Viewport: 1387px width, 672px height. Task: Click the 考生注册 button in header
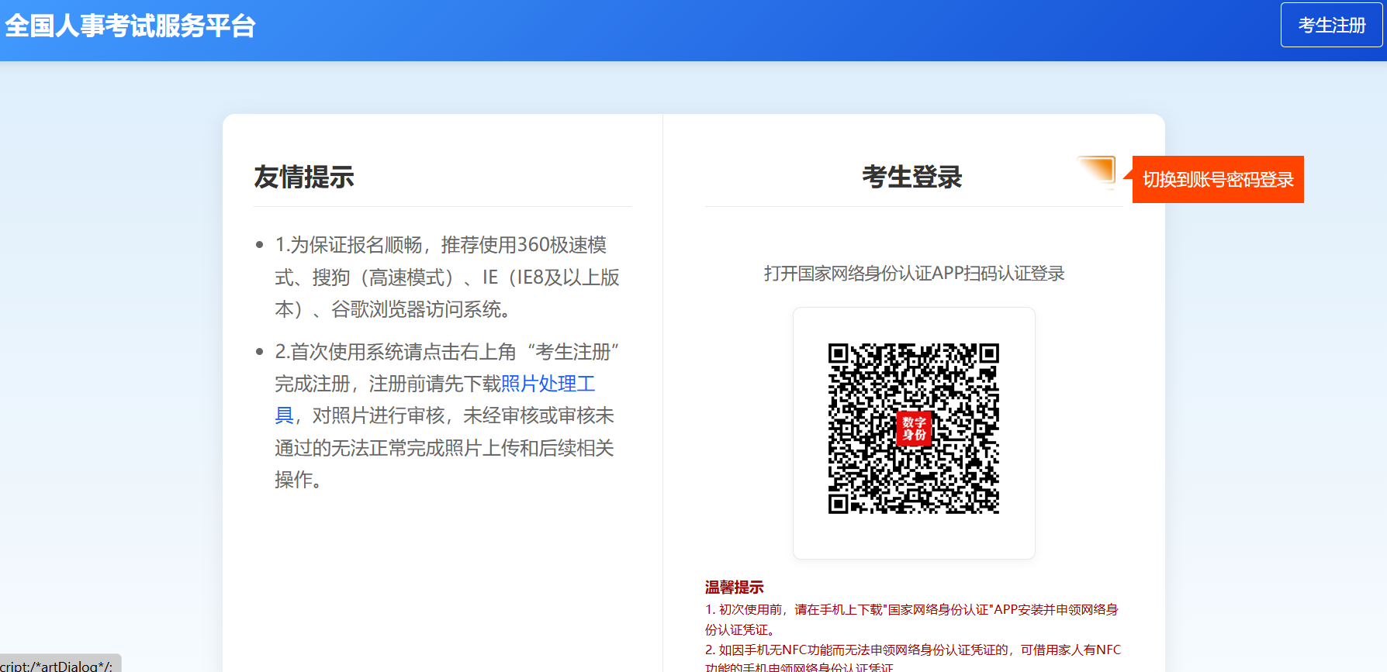coord(1331,25)
